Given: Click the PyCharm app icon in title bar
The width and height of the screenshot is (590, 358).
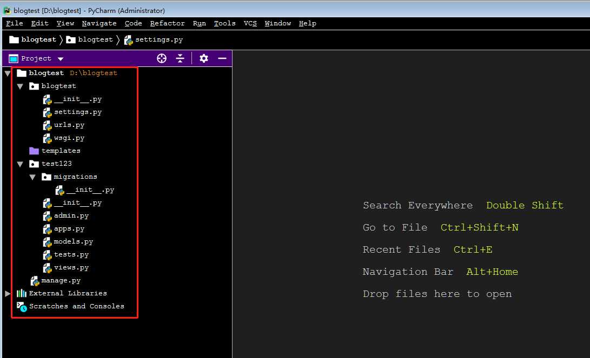Looking at the screenshot, I should click(x=7, y=10).
